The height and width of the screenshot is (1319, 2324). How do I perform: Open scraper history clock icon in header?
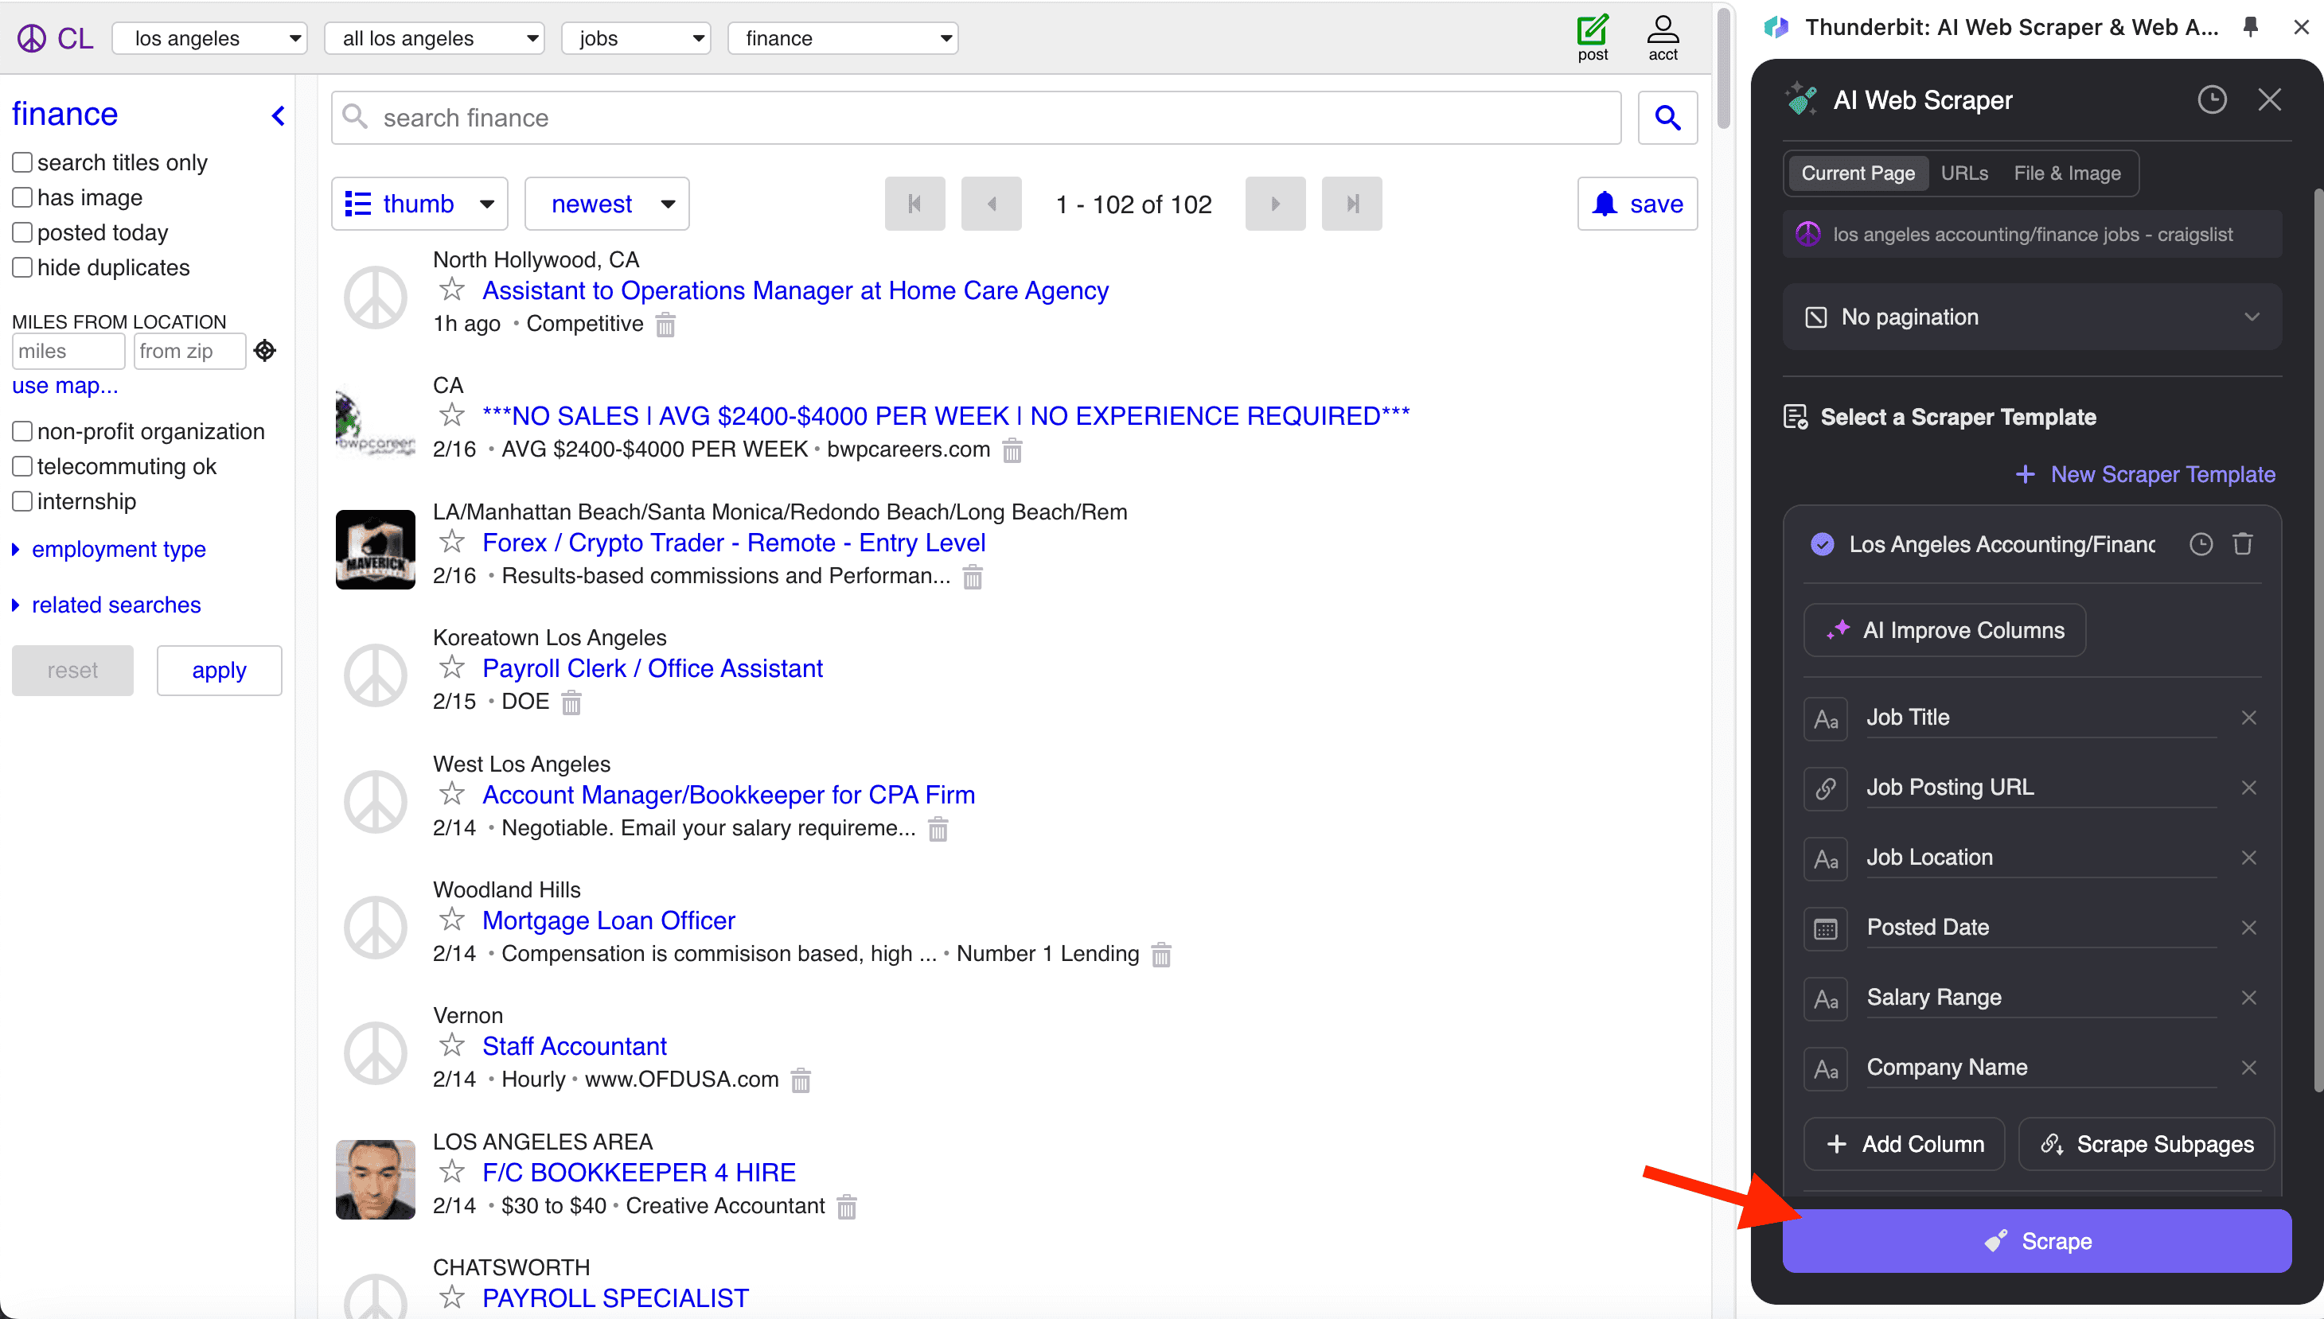2211,99
